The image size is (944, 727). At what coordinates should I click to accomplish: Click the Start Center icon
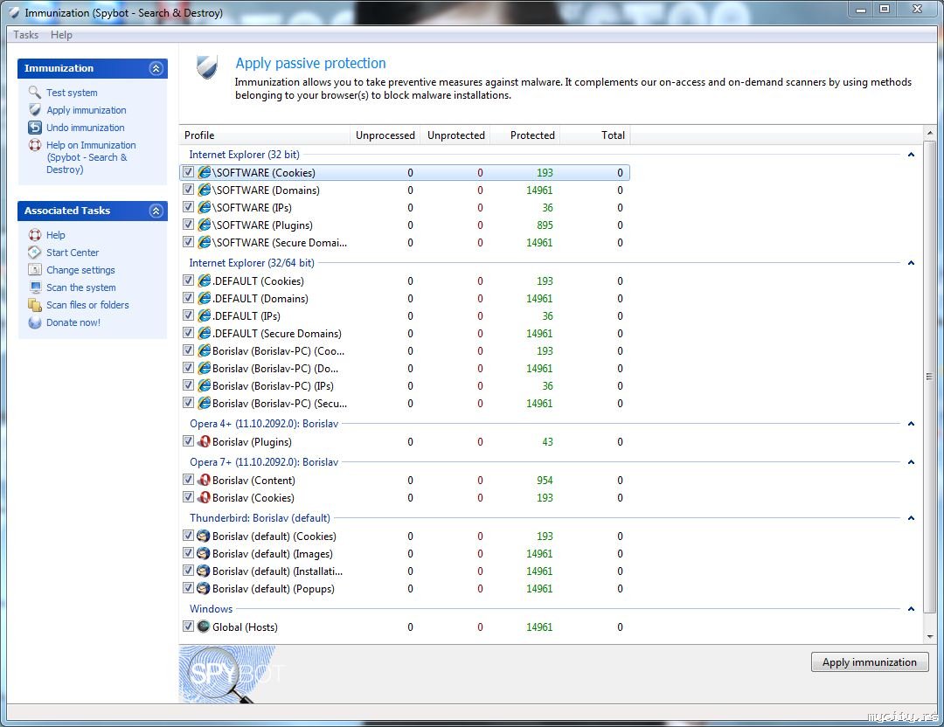point(35,253)
